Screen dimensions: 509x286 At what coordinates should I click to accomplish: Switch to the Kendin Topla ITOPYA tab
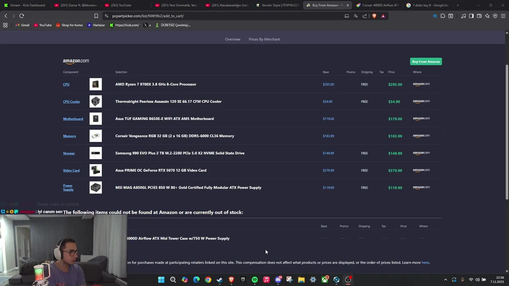click(x=278, y=5)
